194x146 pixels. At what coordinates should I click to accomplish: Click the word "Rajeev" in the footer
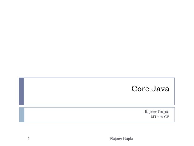(x=116, y=139)
